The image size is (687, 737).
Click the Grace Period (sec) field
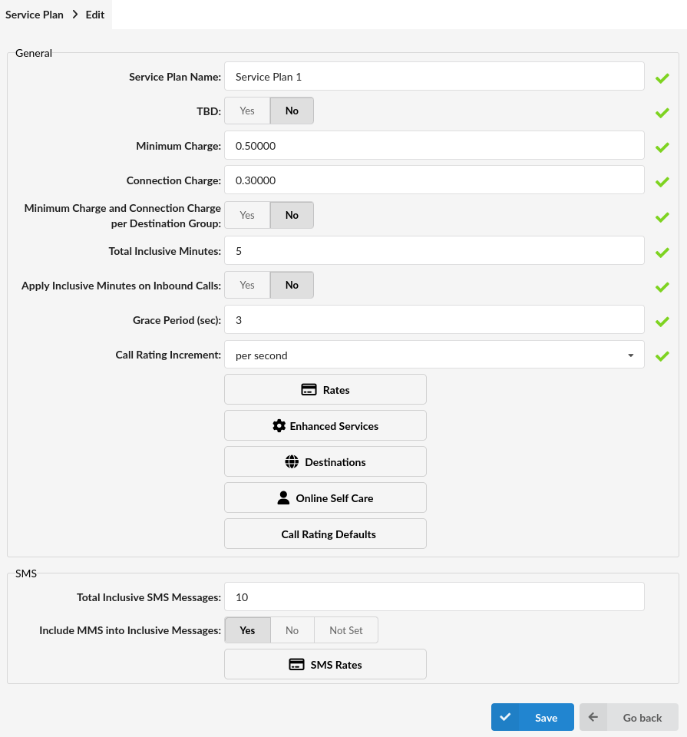[434, 319]
